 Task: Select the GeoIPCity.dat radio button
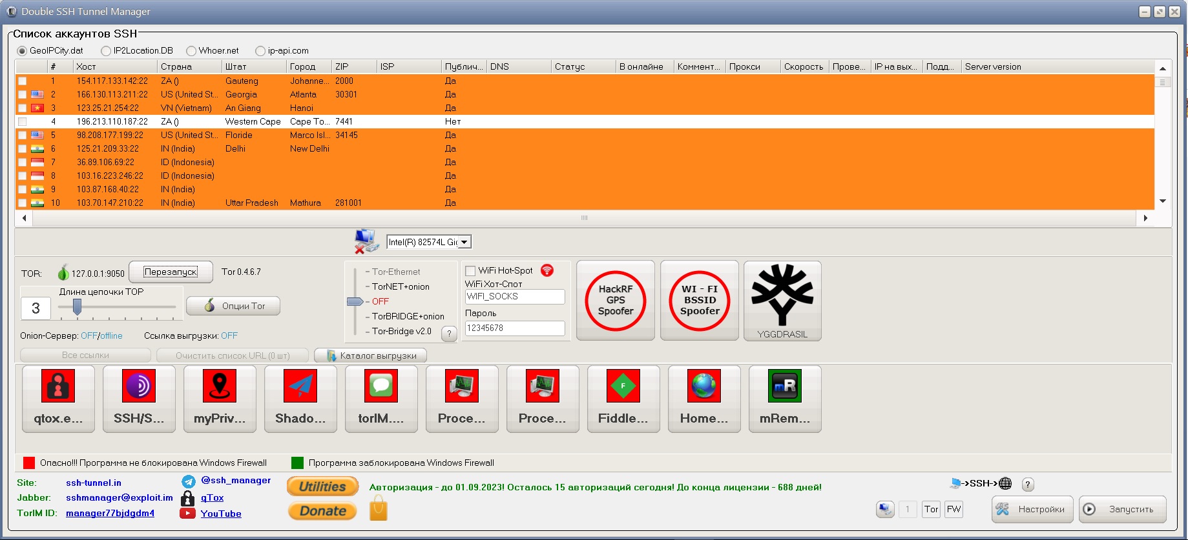[x=22, y=50]
